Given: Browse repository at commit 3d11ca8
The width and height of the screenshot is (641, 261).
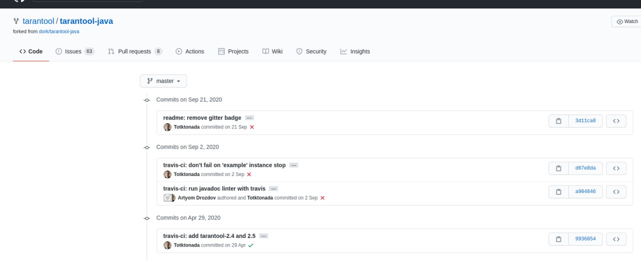Looking at the screenshot, I should coord(616,121).
